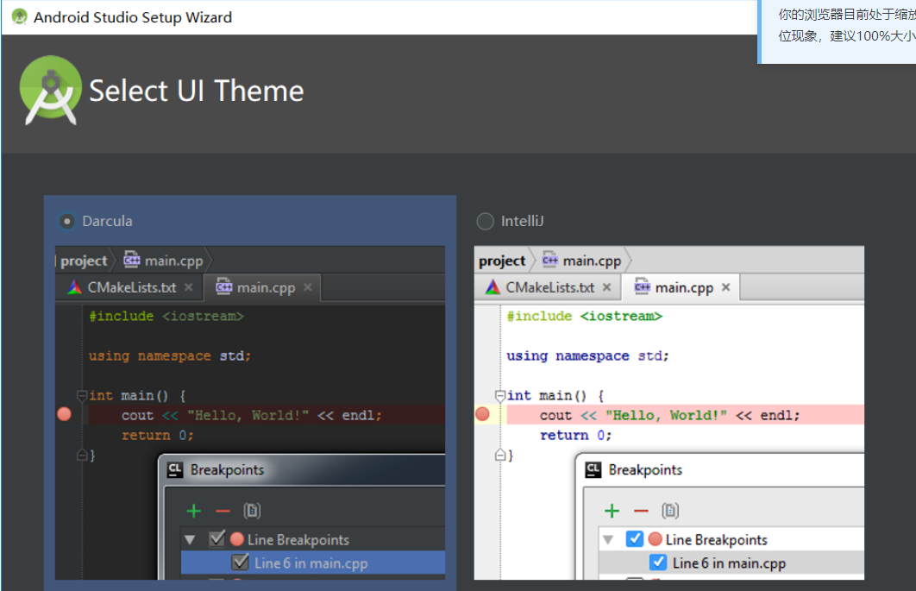This screenshot has height=591, width=916.
Task: Toggle Line Breakpoints checkbox in IntelliJ preview
Action: pos(635,538)
